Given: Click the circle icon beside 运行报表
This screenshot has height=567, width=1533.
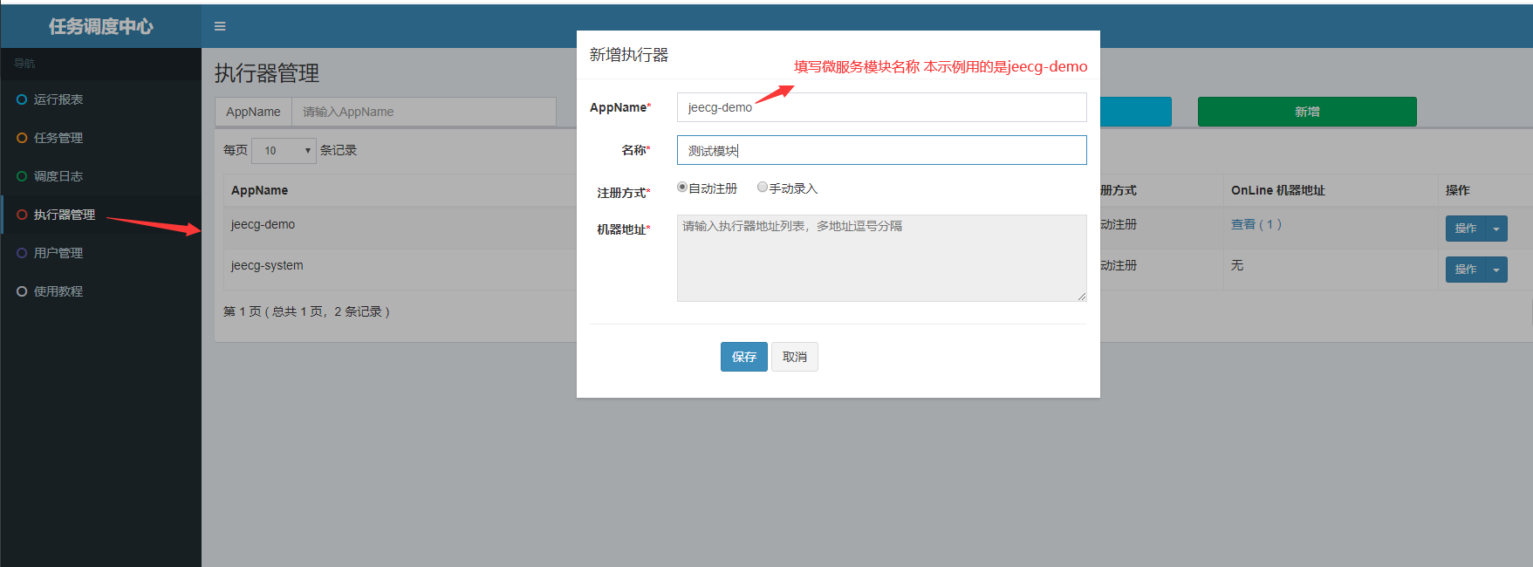Looking at the screenshot, I should click(22, 99).
